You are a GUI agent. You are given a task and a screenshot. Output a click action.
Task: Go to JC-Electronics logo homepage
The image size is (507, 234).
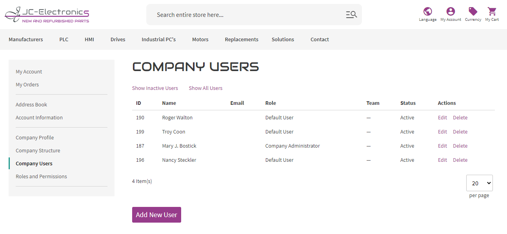point(47,15)
